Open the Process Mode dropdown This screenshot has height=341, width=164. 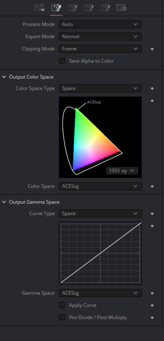pyautogui.click(x=100, y=24)
